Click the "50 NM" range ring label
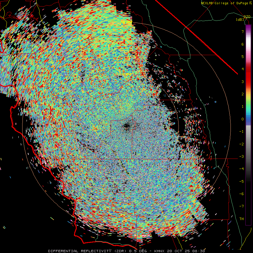The height and width of the screenshot is (253, 253). coord(126,74)
